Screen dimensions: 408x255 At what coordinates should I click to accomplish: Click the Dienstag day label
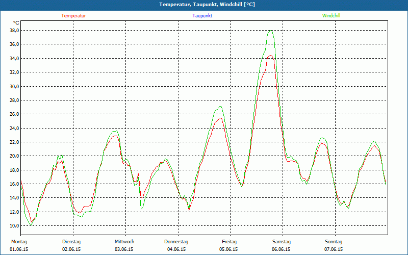coord(71,242)
